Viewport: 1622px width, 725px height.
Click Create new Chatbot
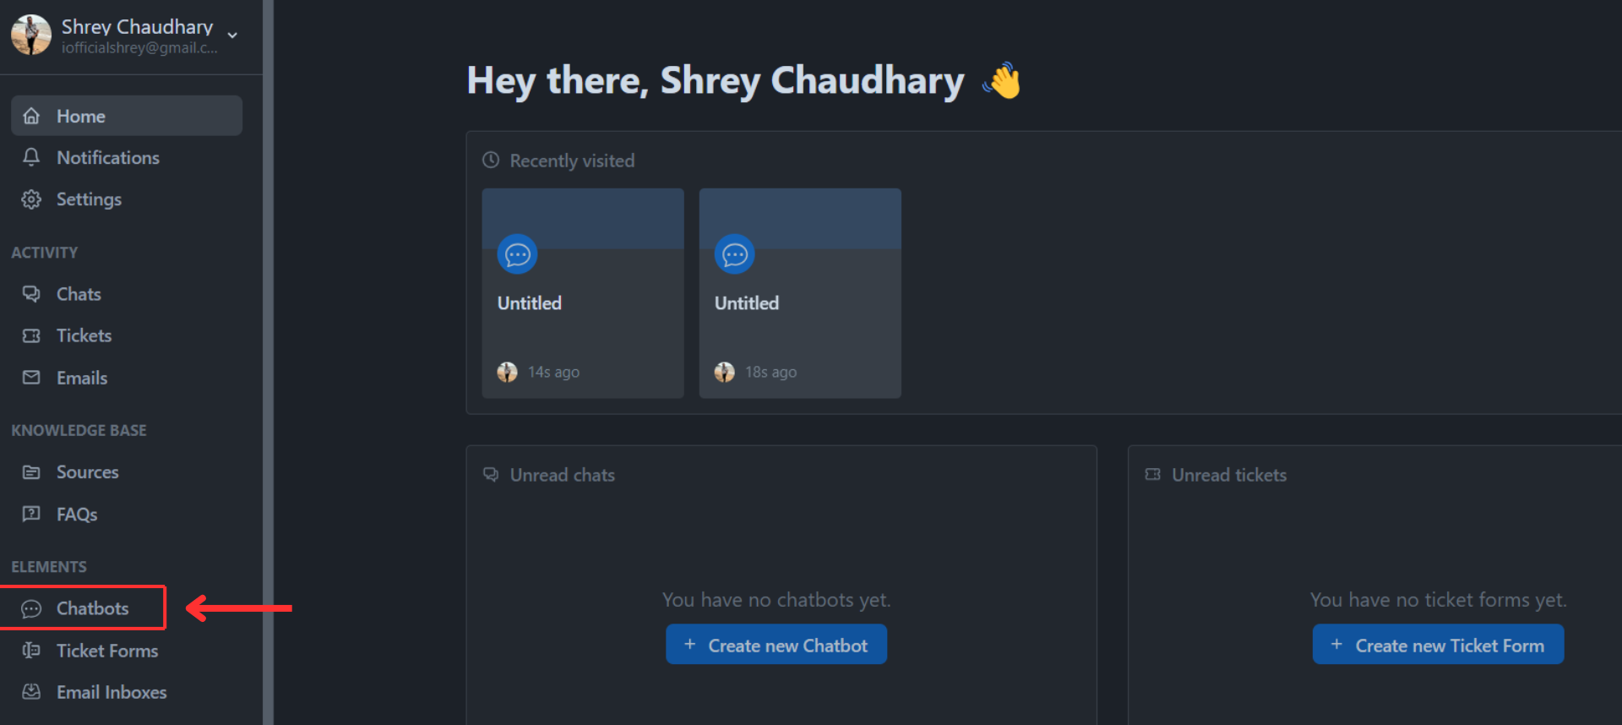(x=776, y=644)
